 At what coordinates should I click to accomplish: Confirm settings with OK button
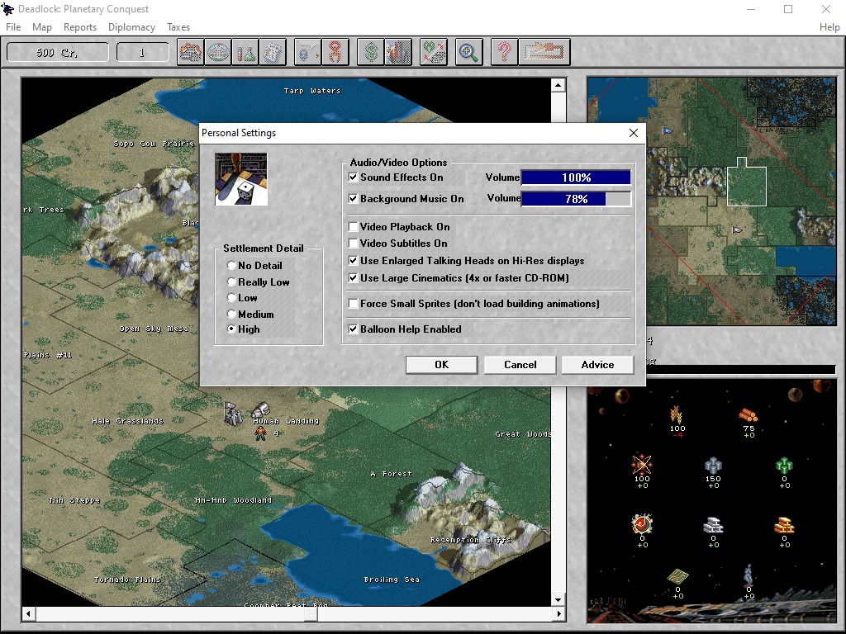pyautogui.click(x=441, y=365)
